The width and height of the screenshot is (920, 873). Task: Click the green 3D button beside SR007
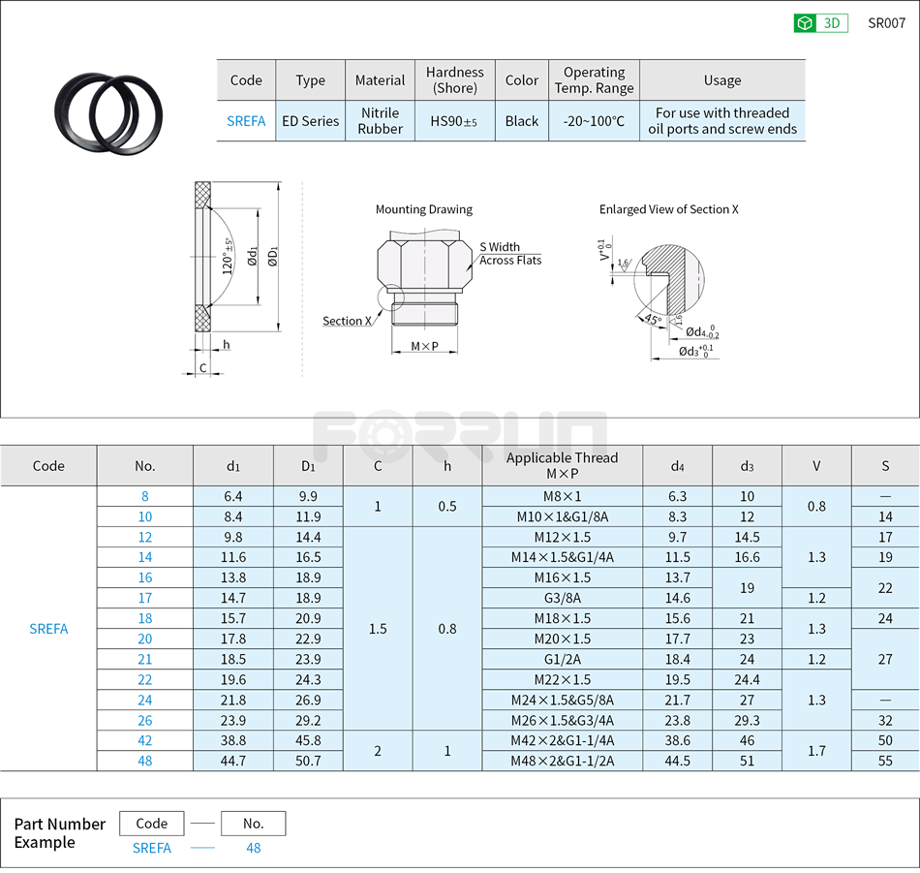click(831, 23)
